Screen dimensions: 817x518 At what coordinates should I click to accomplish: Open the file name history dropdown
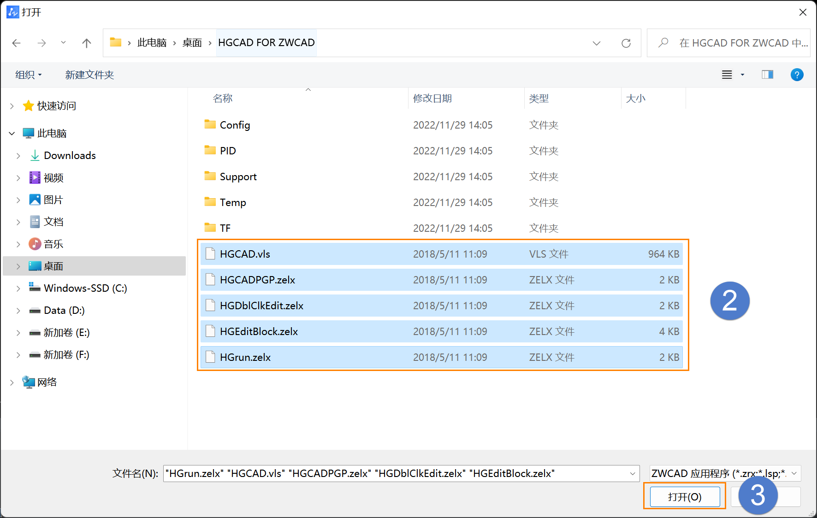click(x=633, y=473)
